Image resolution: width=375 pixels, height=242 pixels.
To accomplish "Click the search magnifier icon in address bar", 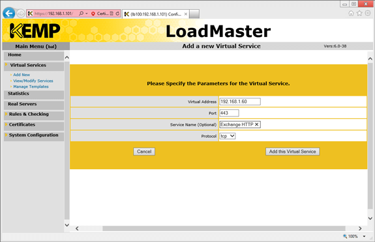I will [x=82, y=14].
